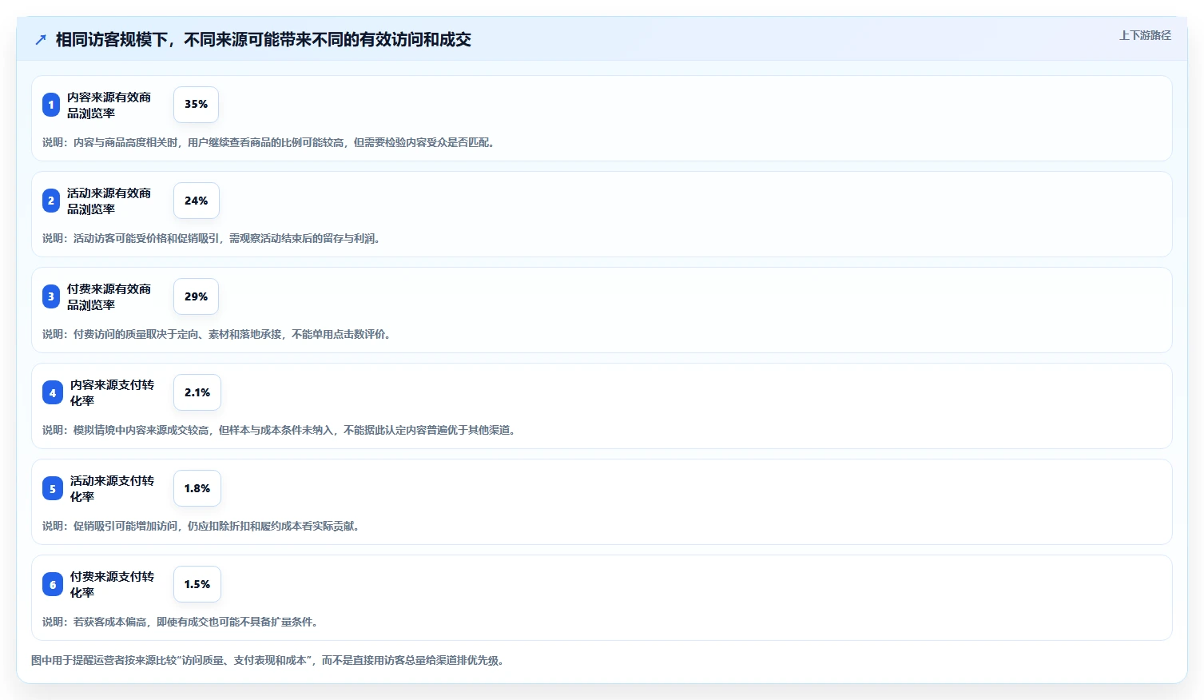Click the 付费来源支付转化率 label
This screenshot has height=700, width=1204.
click(x=112, y=584)
